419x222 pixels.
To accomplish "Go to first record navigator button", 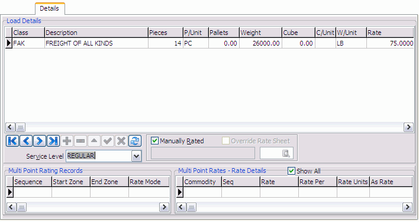I will click(12, 141).
